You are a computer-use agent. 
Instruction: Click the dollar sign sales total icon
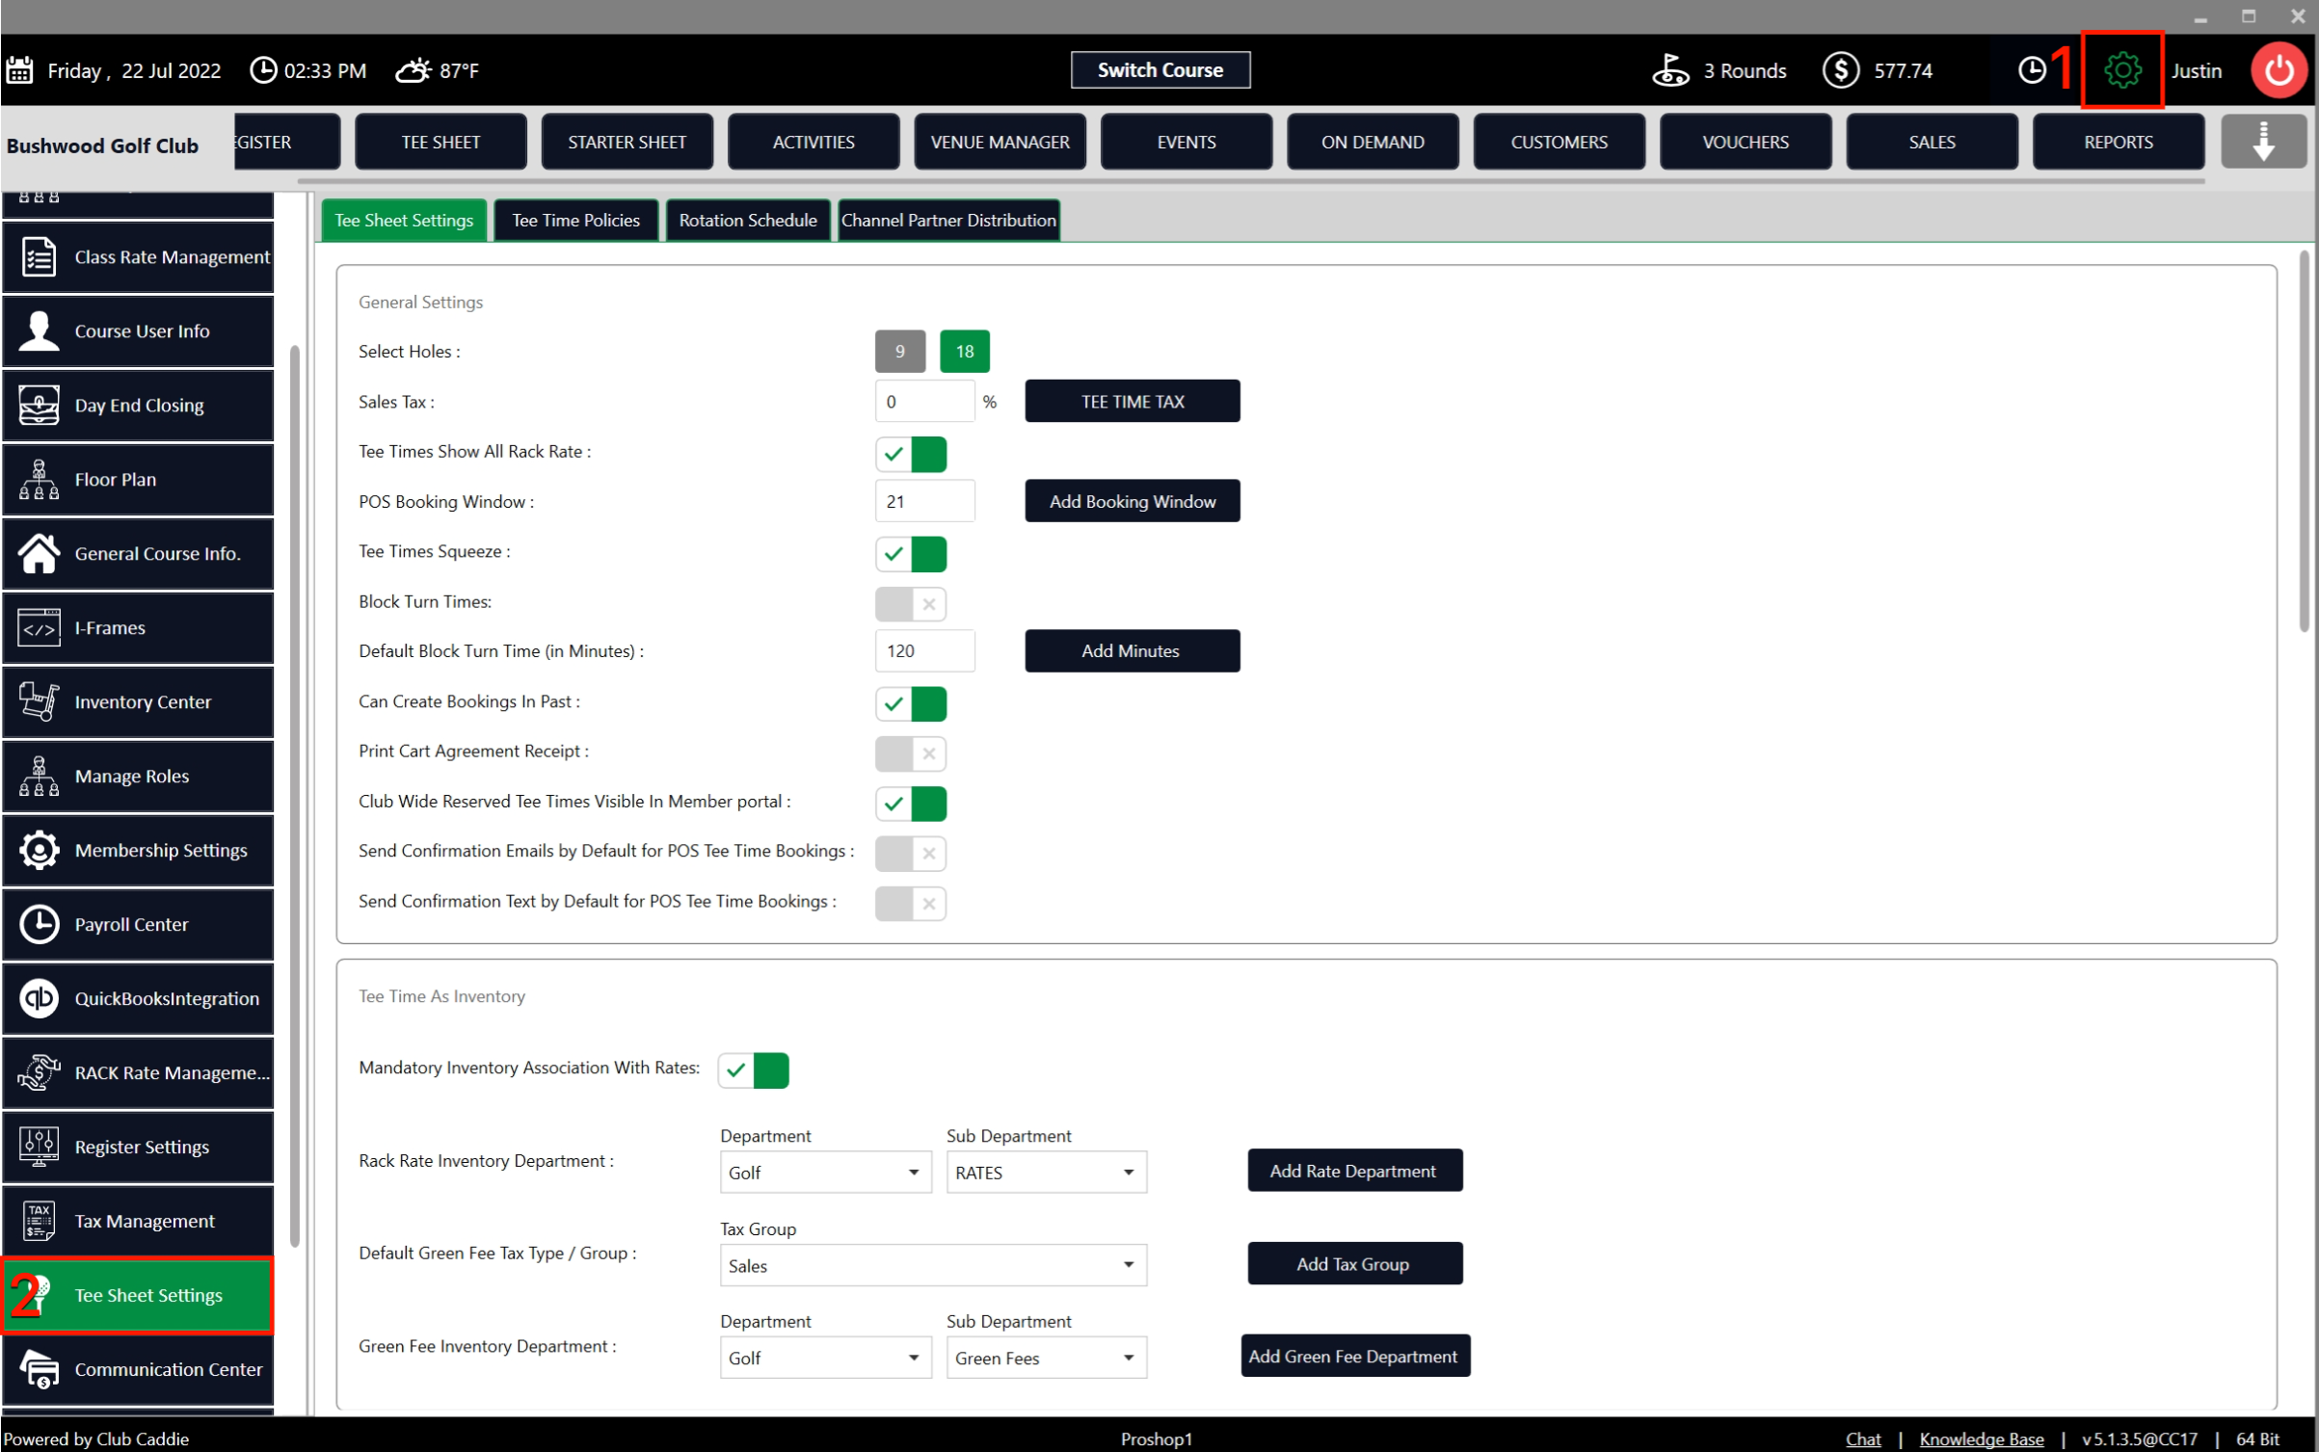[x=1840, y=70]
